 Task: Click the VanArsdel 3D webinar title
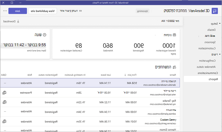[186, 11]
